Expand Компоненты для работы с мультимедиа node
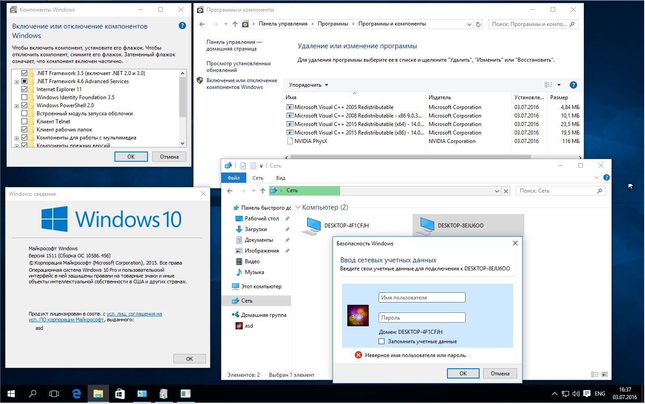Screen dimensions: 645x404 17,138
